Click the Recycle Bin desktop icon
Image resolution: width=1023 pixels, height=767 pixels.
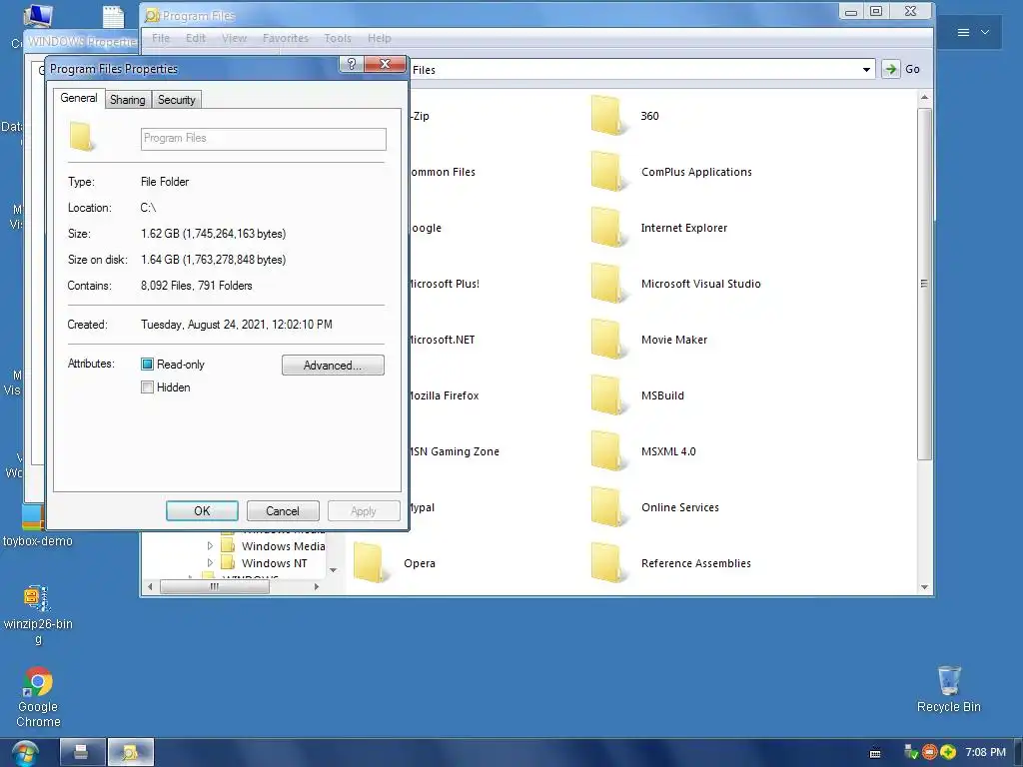click(x=949, y=681)
